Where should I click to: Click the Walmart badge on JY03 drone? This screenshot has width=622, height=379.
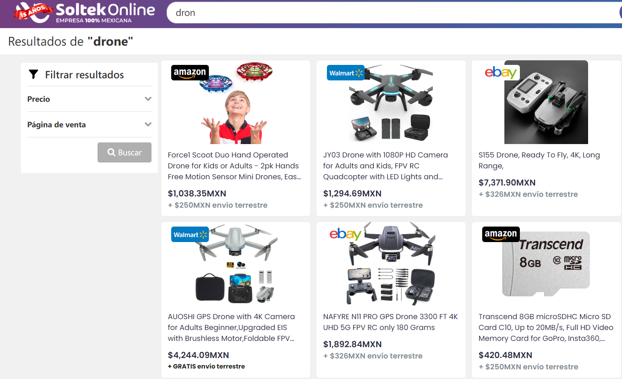[346, 73]
